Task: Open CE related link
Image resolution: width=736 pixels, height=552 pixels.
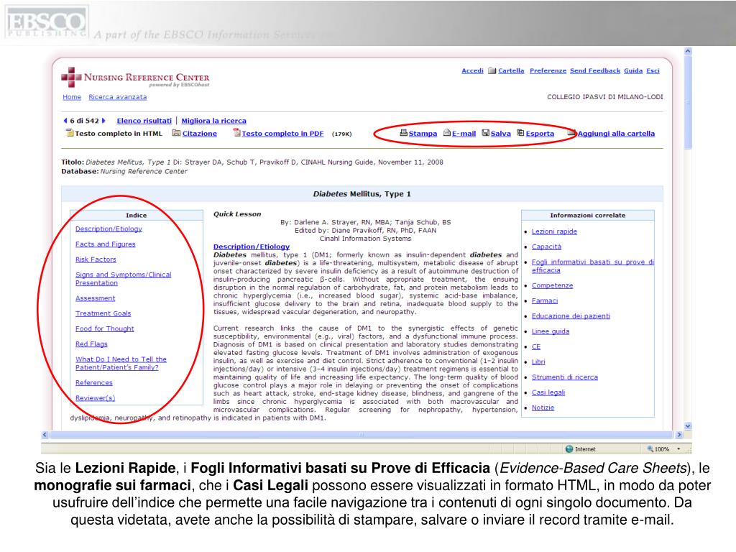Action: (536, 346)
